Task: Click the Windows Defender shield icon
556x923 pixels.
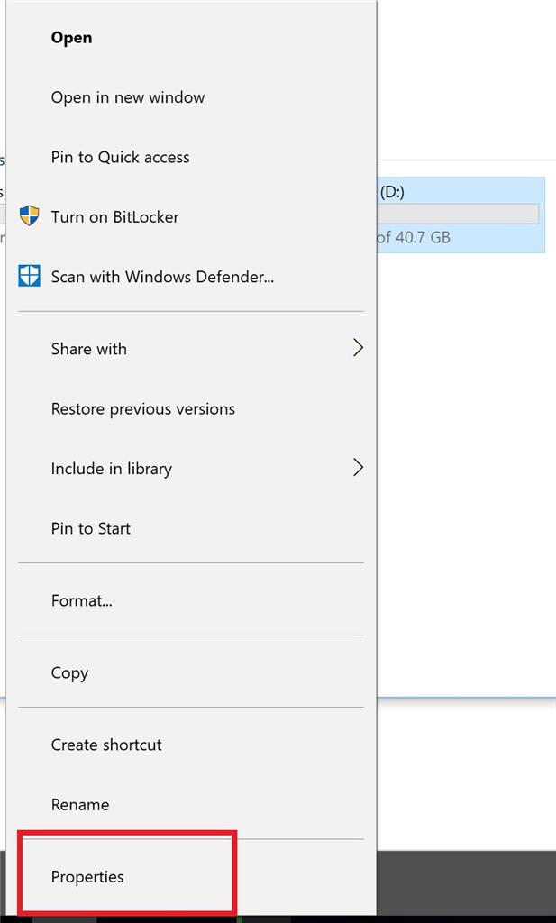Action: [30, 276]
